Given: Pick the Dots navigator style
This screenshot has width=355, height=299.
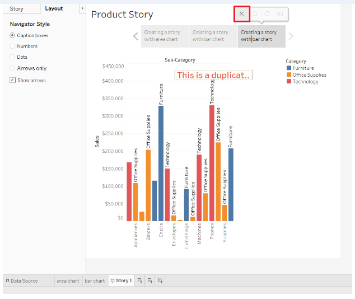Looking at the screenshot, I should point(13,57).
